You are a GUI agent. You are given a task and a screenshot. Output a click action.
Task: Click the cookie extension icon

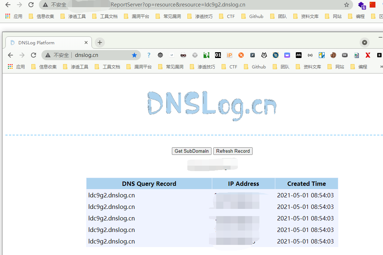click(333, 55)
